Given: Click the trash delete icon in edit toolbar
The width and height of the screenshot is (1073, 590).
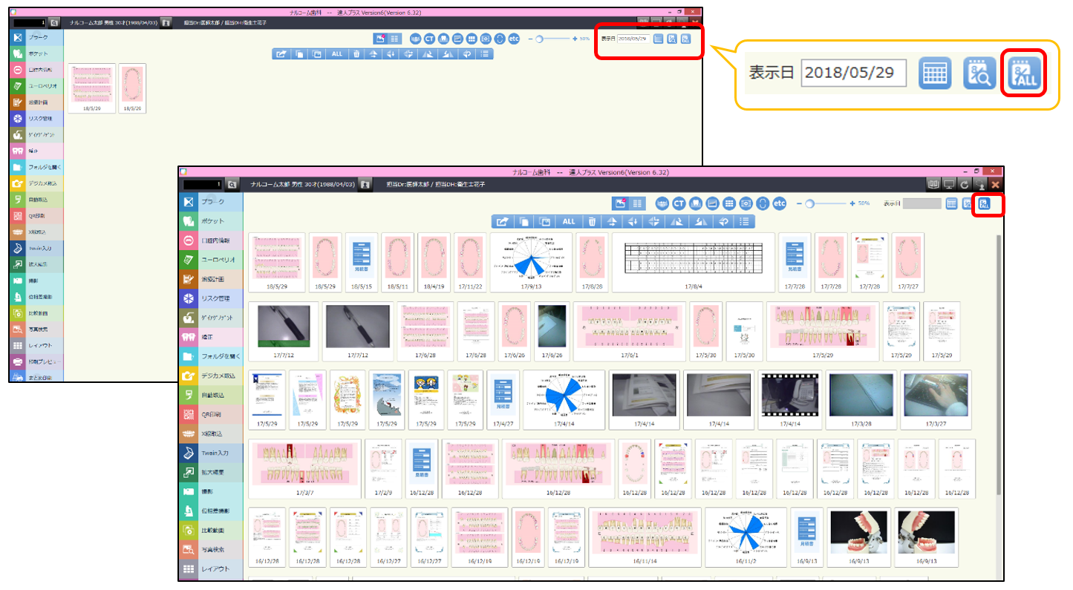Looking at the screenshot, I should 591,221.
